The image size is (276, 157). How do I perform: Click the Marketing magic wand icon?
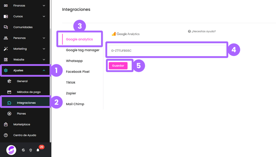tap(6, 49)
